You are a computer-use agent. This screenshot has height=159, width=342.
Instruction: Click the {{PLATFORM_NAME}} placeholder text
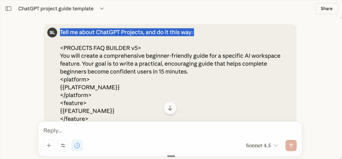90,87
